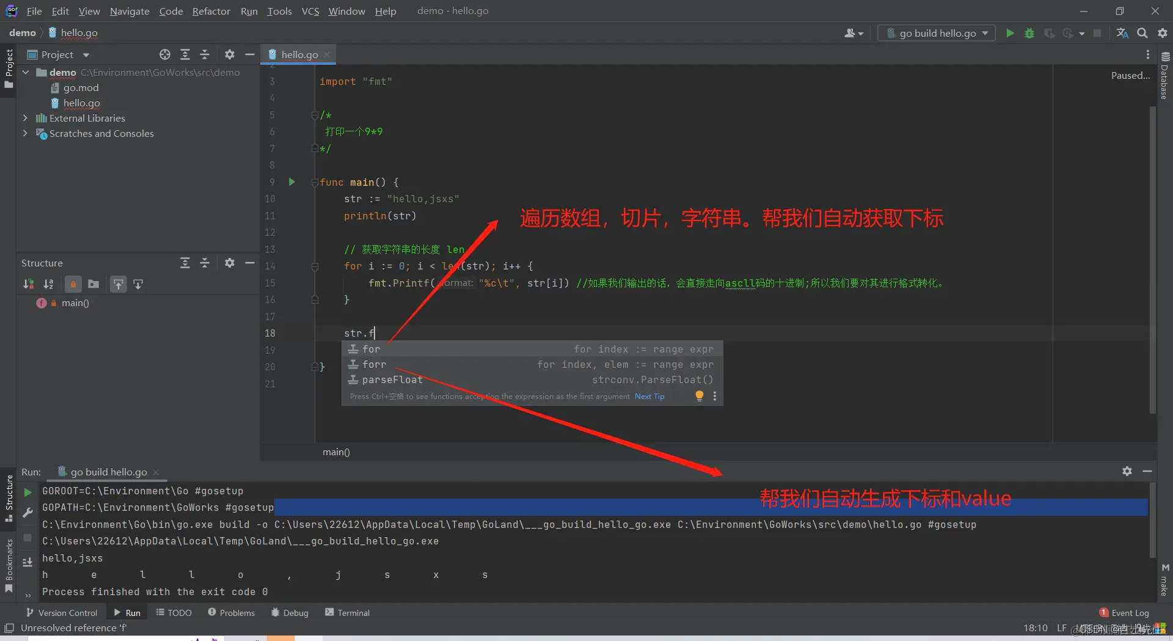Hide the Structure tool window
Viewport: 1173px width, 641px height.
(x=249, y=263)
